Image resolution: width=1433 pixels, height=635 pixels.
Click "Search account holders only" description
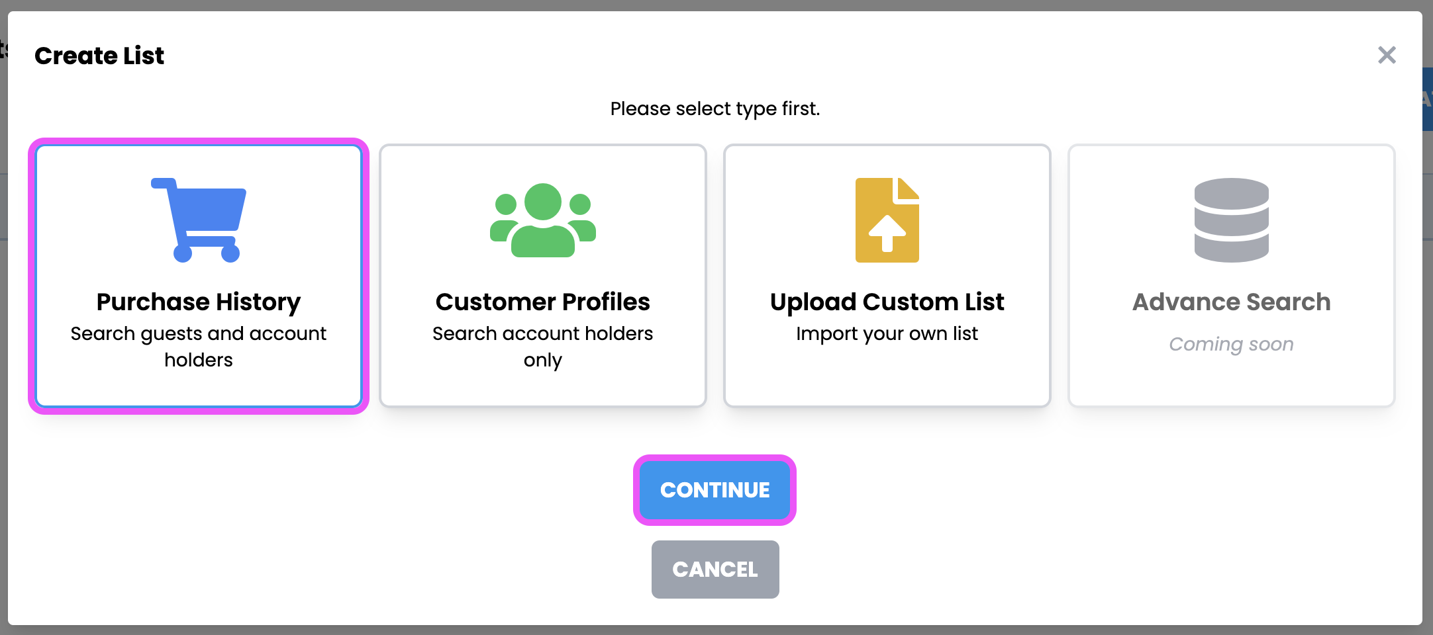click(543, 347)
